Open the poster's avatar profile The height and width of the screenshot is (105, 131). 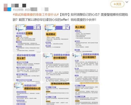[7, 7]
